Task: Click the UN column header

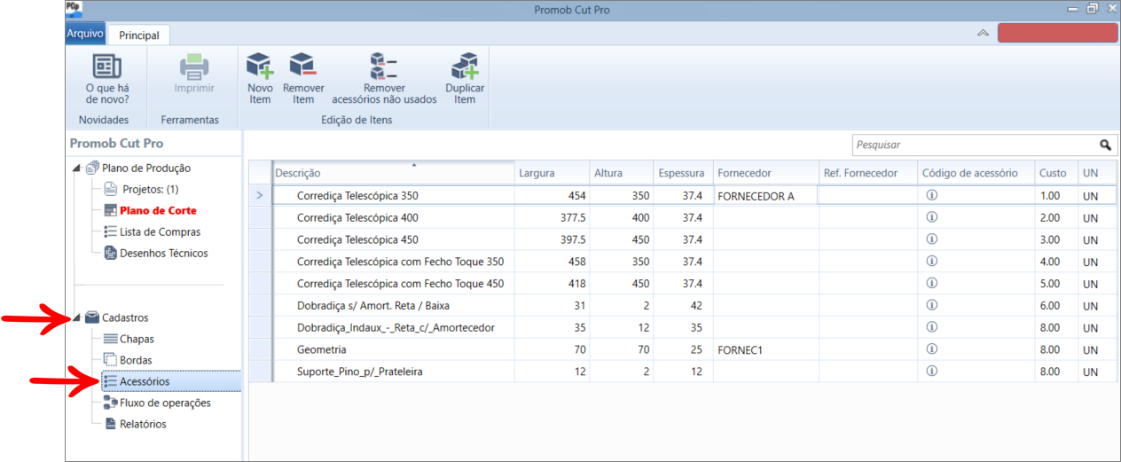Action: tap(1098, 173)
